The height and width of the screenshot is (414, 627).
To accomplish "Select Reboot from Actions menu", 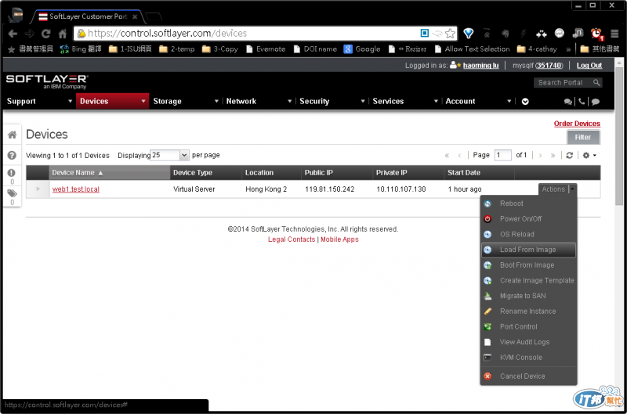I will click(528, 203).
